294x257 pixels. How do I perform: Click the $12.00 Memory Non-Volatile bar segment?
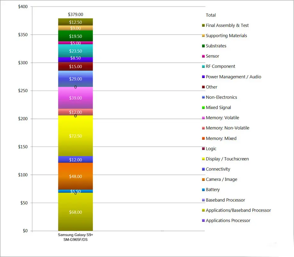tap(75, 112)
